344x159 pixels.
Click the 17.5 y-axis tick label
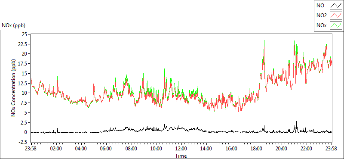pos(22,64)
